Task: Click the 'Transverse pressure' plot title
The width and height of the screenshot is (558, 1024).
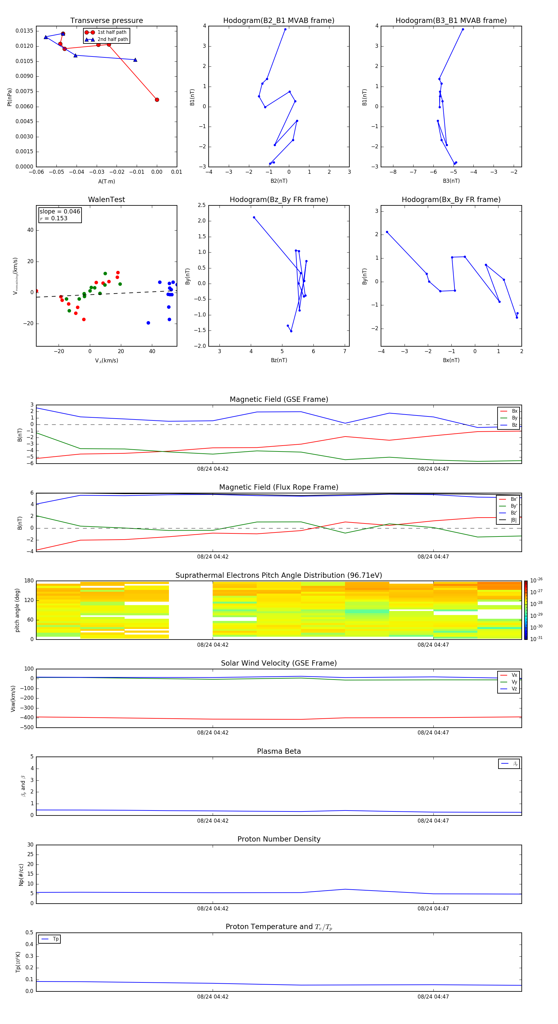Action: (x=106, y=21)
